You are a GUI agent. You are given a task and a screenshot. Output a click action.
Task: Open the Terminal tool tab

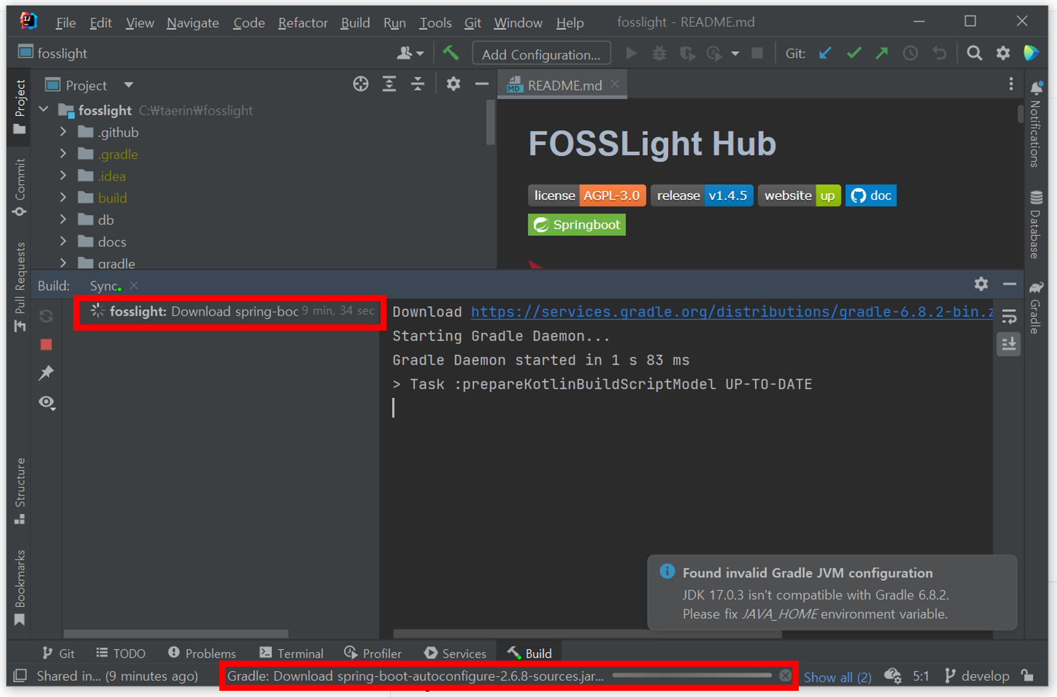(x=292, y=653)
